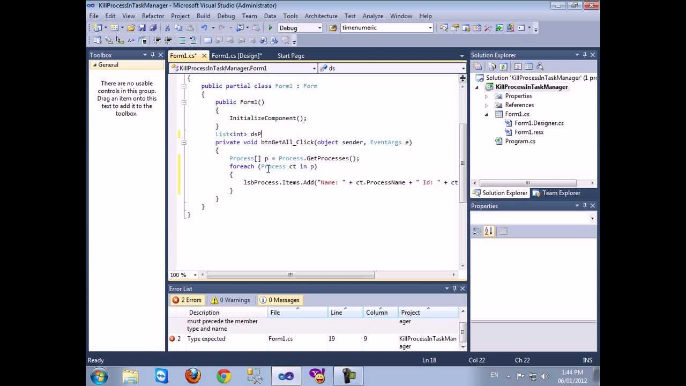Image resolution: width=686 pixels, height=386 pixels.
Task: Click the Save All icon
Action: [x=153, y=28]
